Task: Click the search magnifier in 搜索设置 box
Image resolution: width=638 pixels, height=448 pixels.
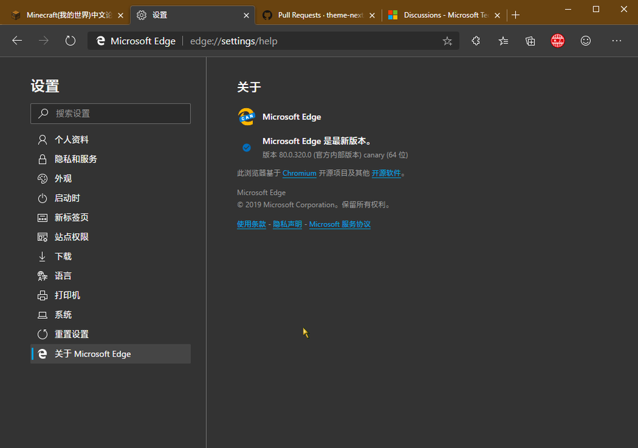Action: click(42, 114)
